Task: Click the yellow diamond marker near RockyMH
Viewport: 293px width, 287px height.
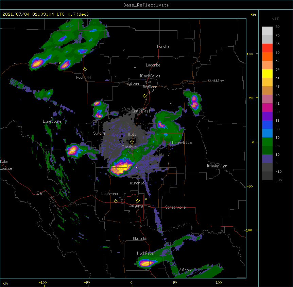Action: (85, 70)
